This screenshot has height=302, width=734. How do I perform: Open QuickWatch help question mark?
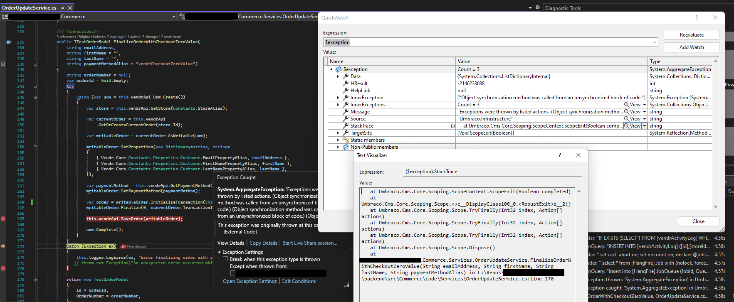pos(697,17)
